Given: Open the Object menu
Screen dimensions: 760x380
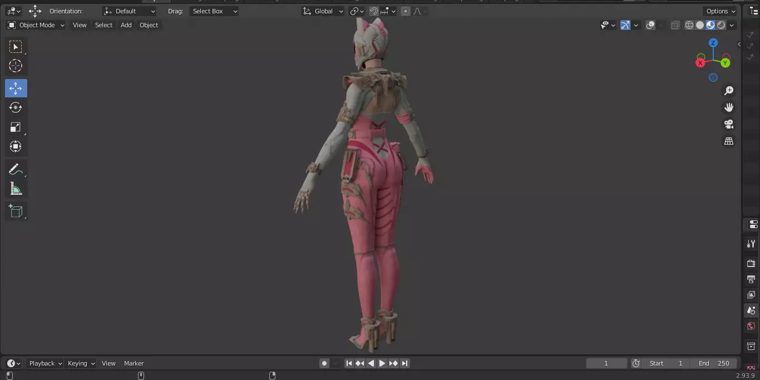Looking at the screenshot, I should (149, 25).
